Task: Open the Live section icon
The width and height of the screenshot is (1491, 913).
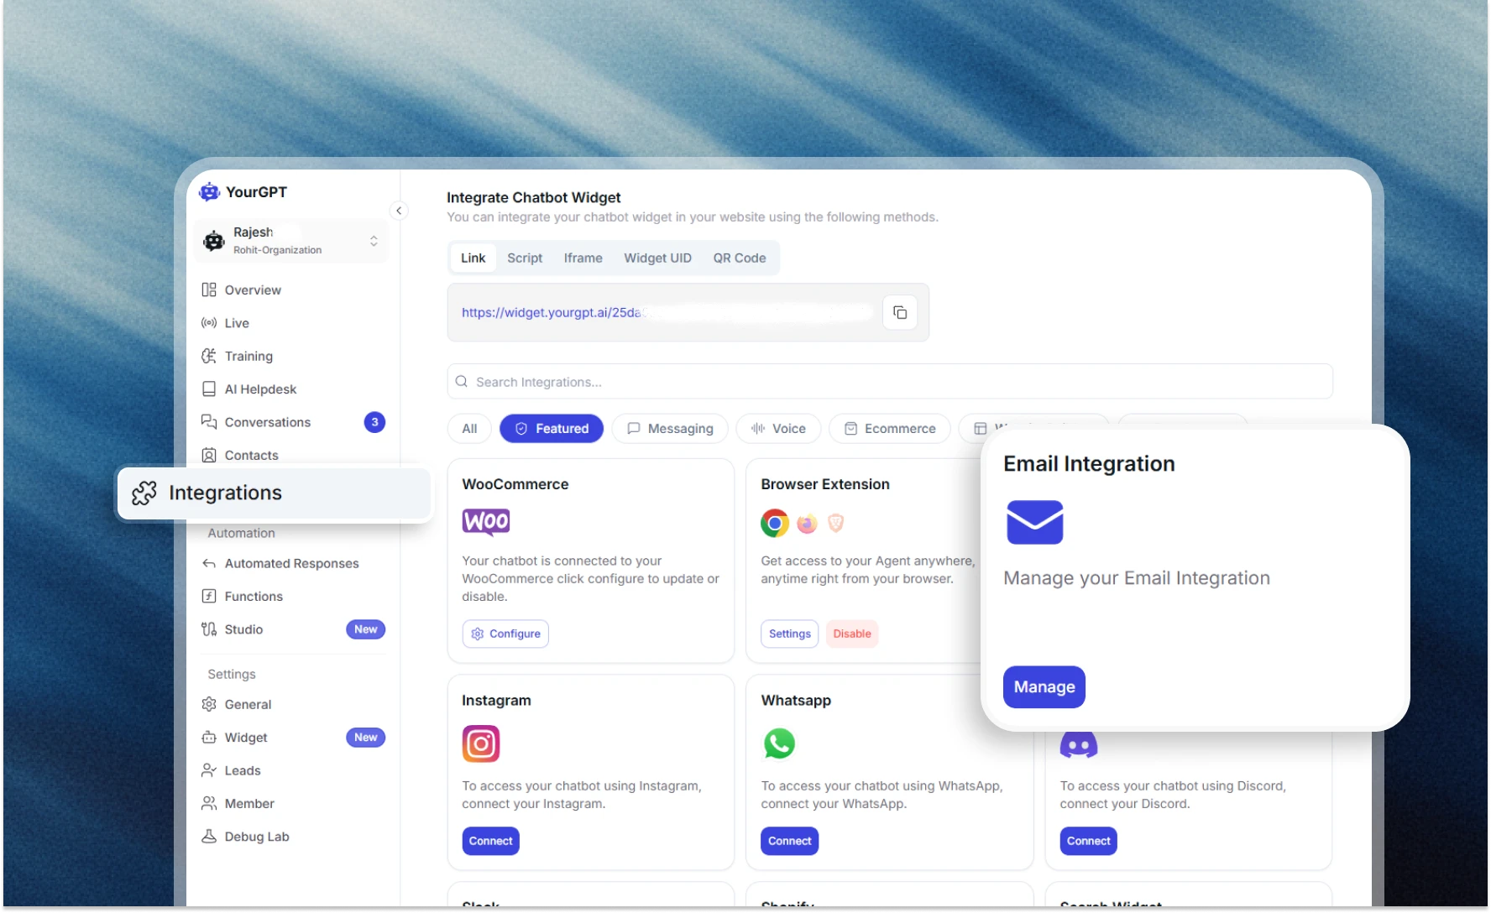Action: [208, 323]
